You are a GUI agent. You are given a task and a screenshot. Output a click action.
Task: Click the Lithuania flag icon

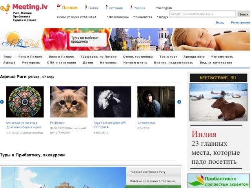[86, 7]
